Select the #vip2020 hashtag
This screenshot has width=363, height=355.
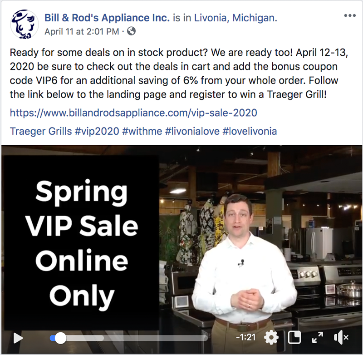97,131
